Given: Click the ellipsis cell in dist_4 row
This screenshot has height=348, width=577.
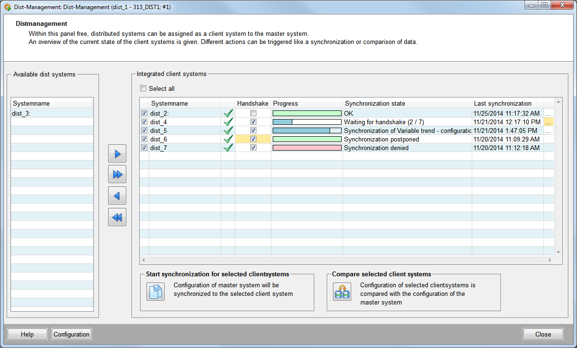Looking at the screenshot, I should (548, 122).
